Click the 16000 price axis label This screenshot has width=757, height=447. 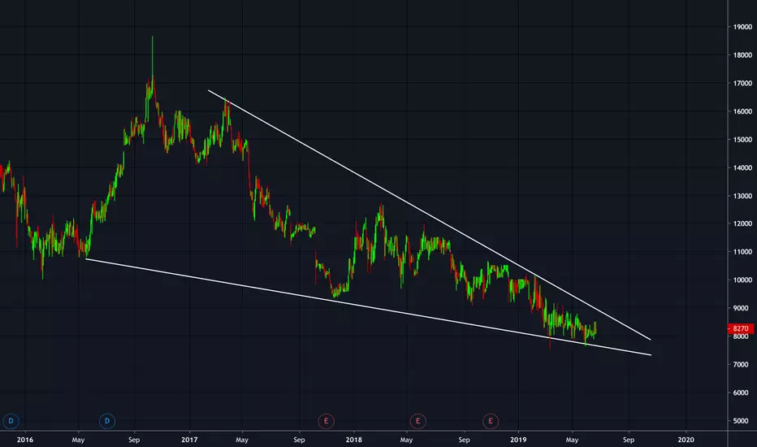tap(742, 111)
